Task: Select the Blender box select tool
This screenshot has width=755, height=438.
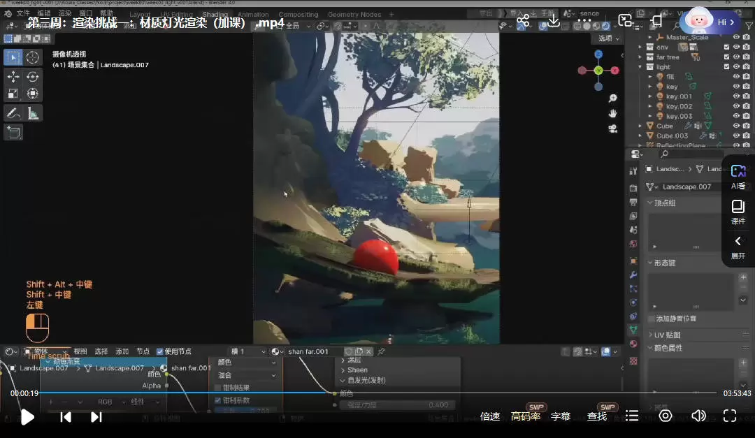Action: point(13,57)
